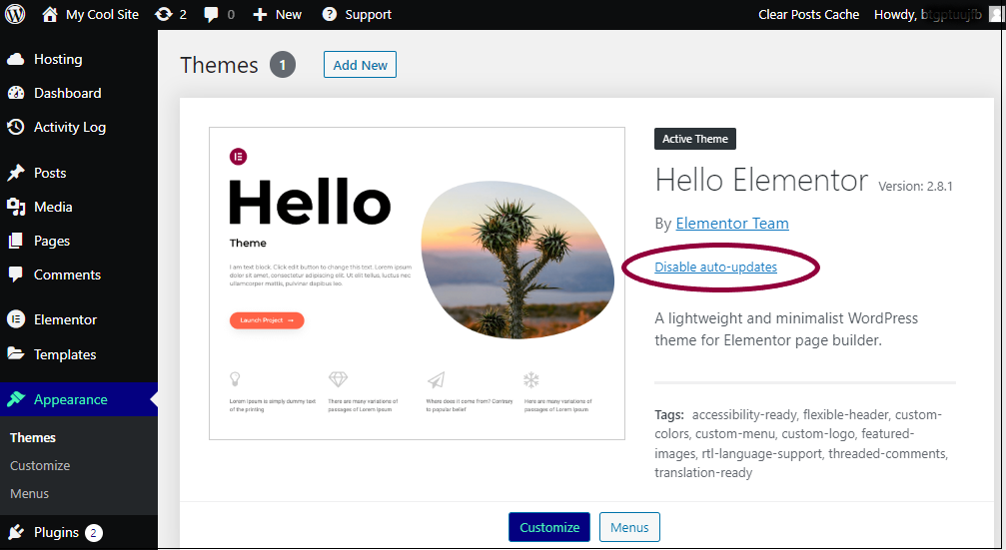
Task: Select Customize under Appearance submenu
Action: tap(40, 466)
